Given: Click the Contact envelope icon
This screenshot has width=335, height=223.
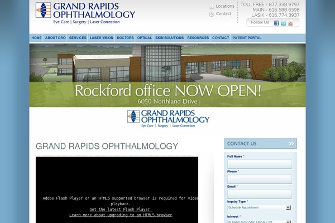Looking at the screenshot, I should click(211, 14).
